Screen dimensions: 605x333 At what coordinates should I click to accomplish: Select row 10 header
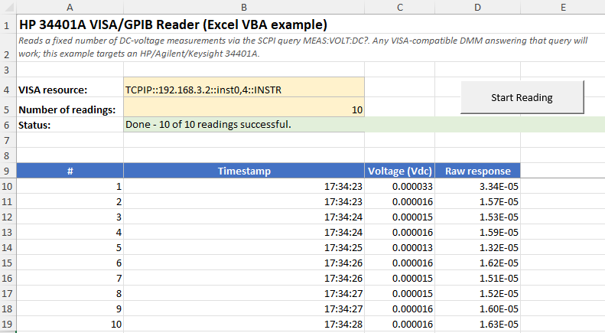(8, 186)
